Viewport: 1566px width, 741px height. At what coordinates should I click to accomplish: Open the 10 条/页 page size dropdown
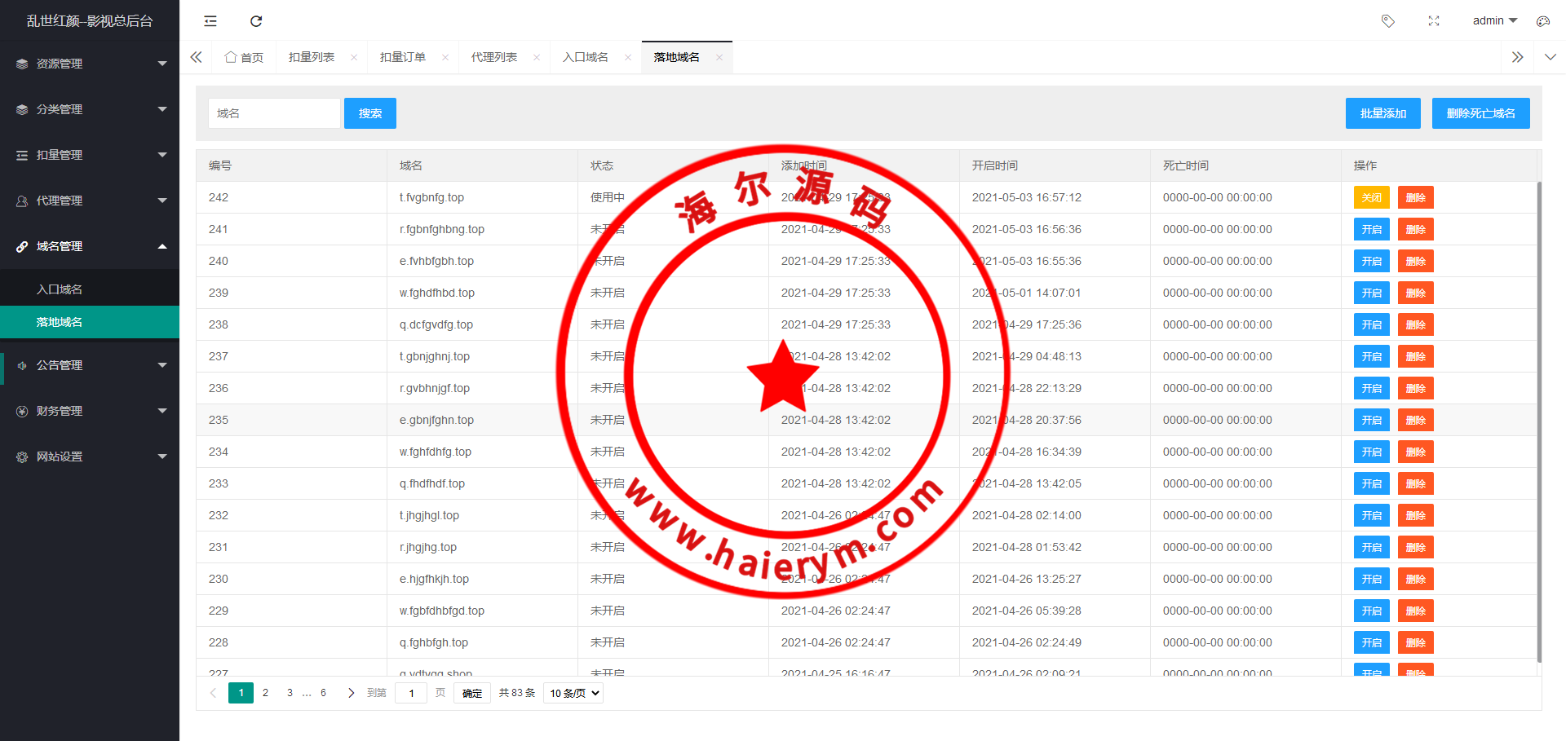point(573,693)
